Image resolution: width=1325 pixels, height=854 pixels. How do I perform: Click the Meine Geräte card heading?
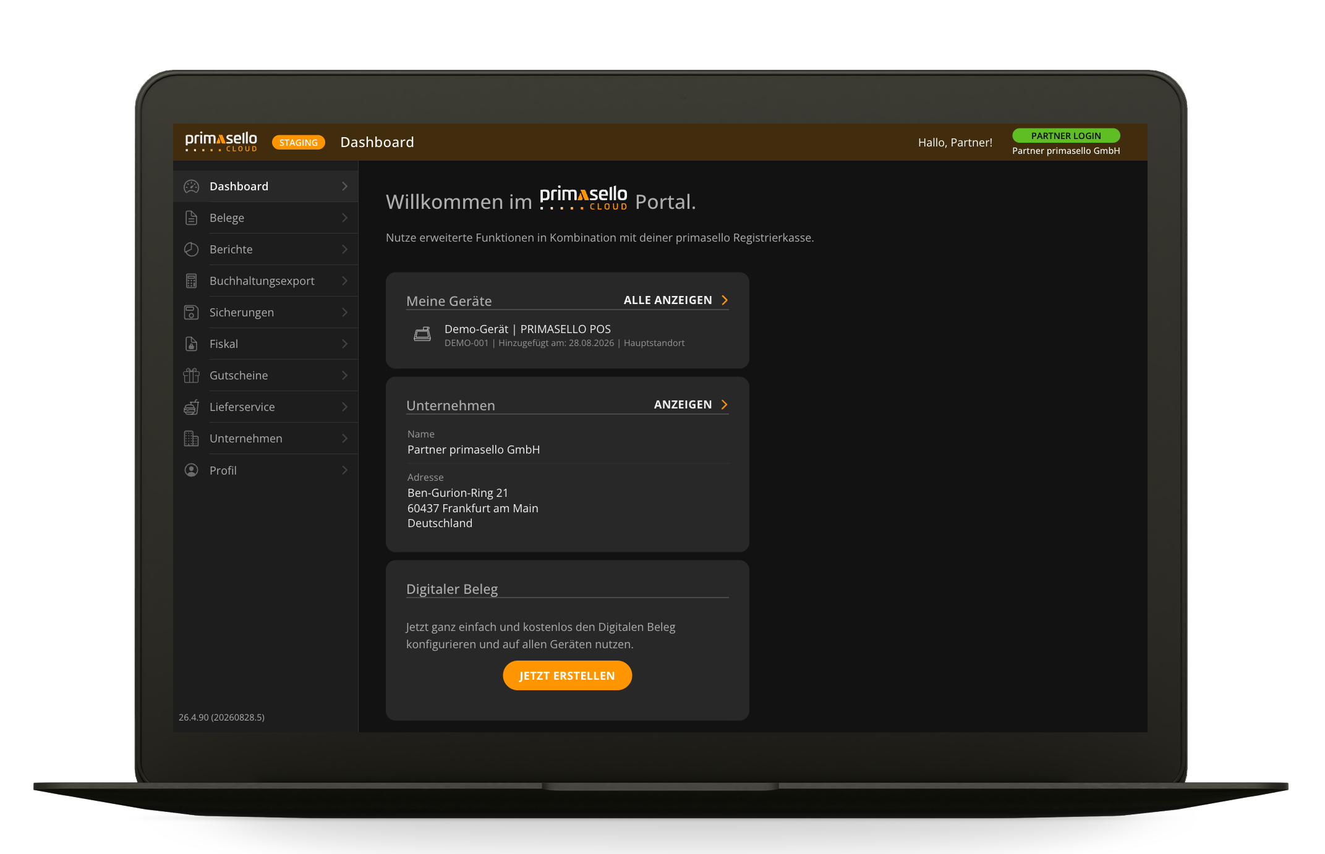coord(449,301)
